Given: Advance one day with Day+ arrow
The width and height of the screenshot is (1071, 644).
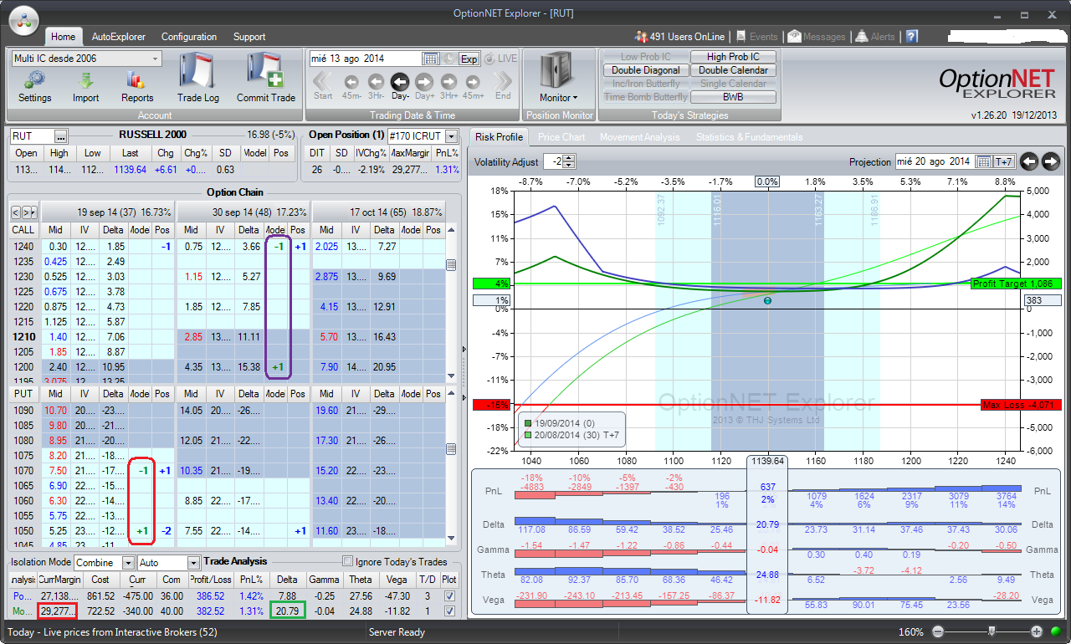Looking at the screenshot, I should tap(424, 82).
